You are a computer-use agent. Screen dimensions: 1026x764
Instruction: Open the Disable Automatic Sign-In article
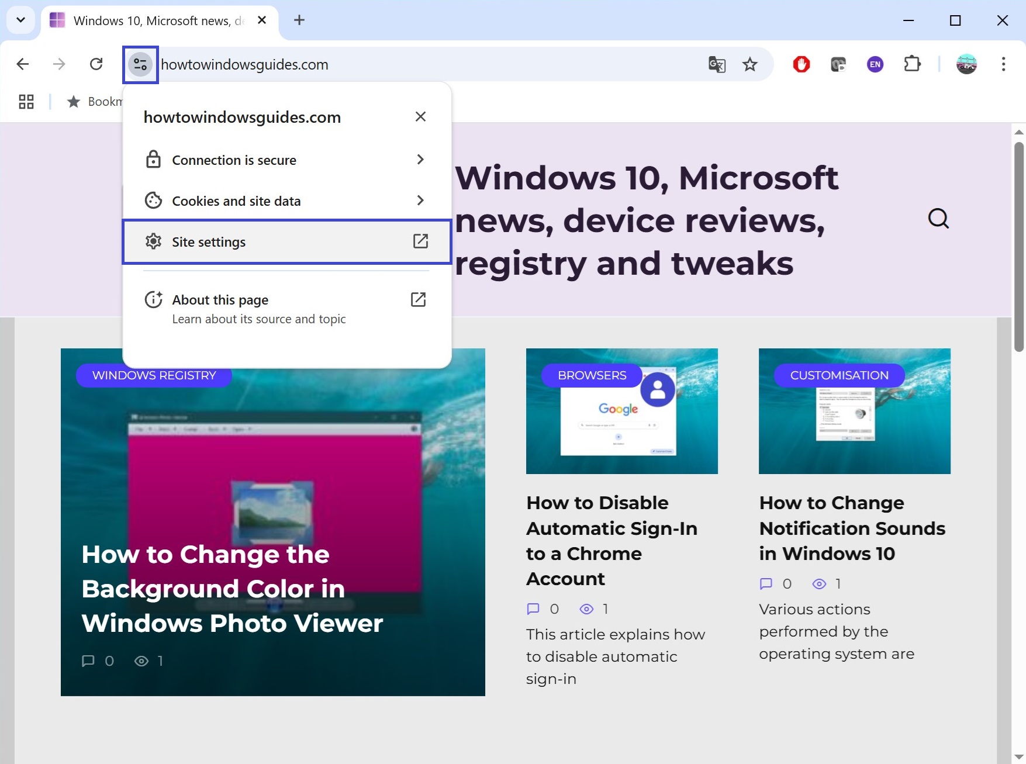point(612,541)
